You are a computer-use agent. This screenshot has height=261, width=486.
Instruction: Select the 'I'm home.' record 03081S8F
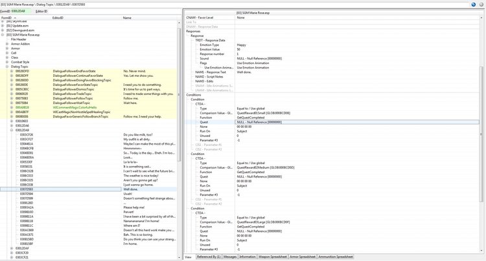click(x=88, y=244)
